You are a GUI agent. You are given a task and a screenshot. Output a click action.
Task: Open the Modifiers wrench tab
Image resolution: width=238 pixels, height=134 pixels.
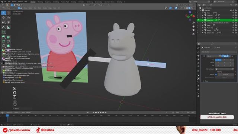coord(198,79)
